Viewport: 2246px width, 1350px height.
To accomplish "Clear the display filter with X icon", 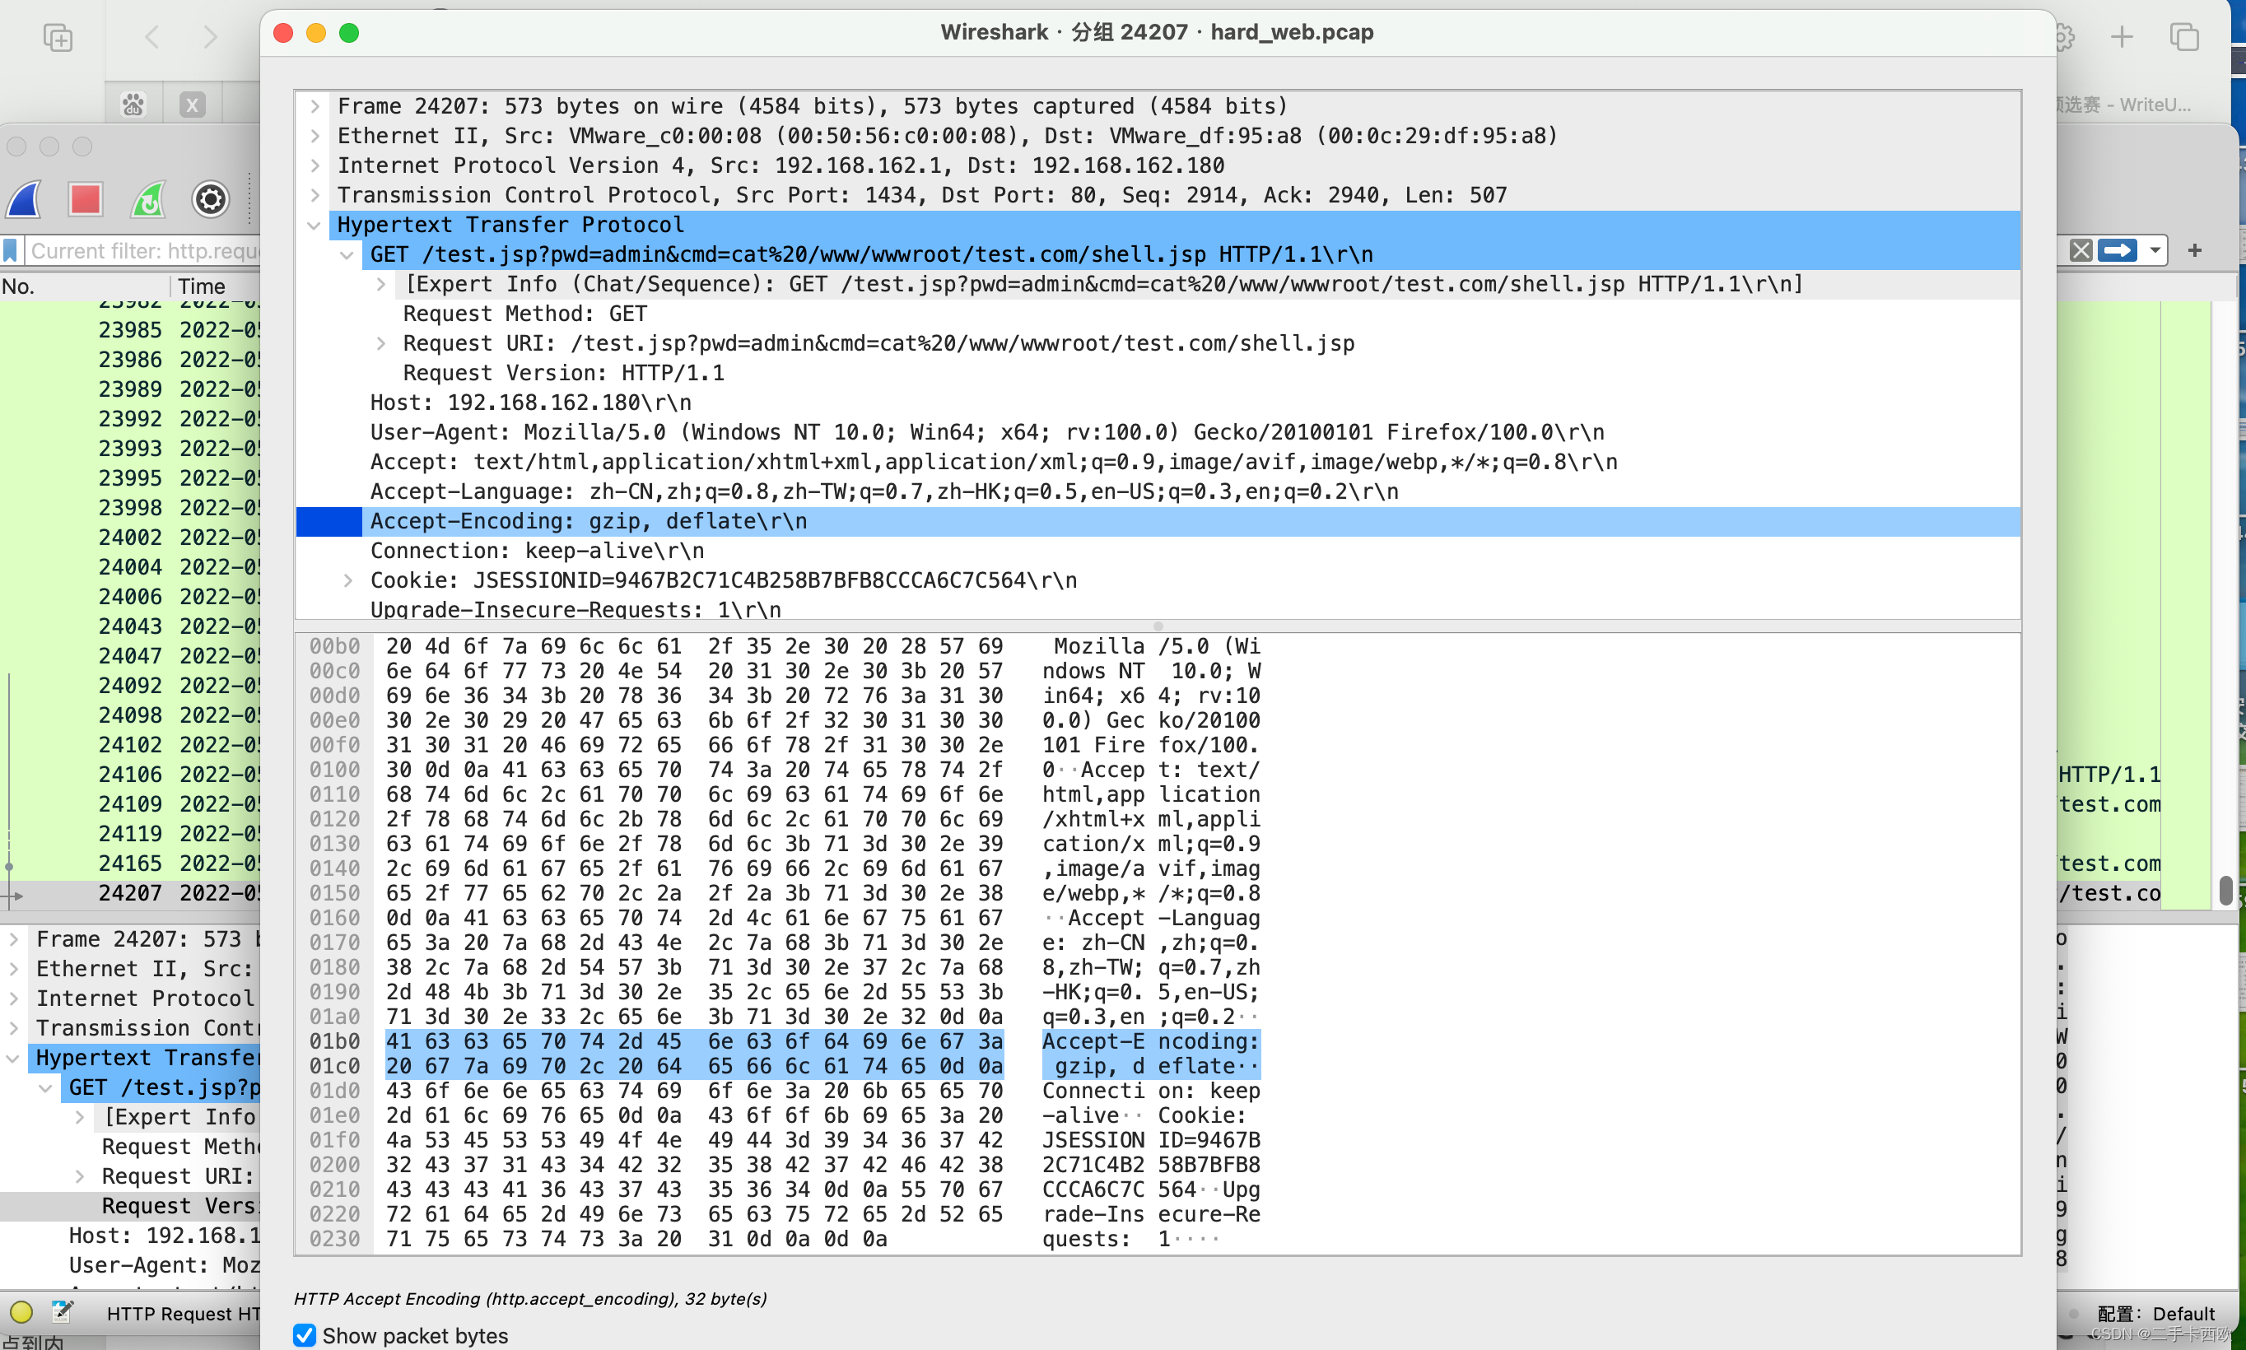I will click(2081, 250).
